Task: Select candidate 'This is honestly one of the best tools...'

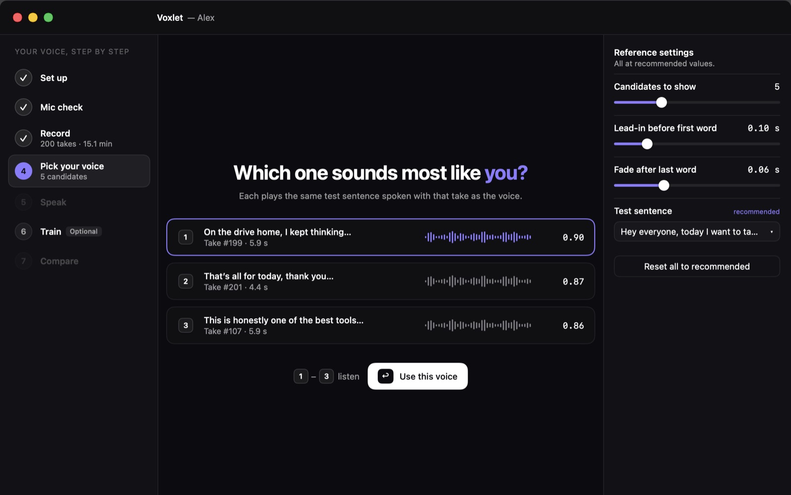Action: [x=381, y=326]
